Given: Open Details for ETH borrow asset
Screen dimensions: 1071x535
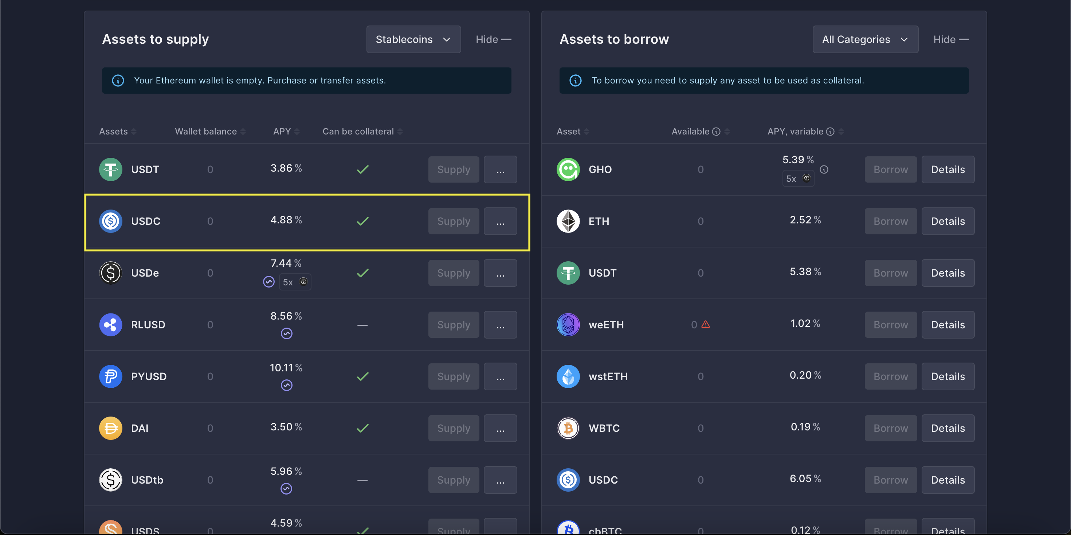Looking at the screenshot, I should (x=948, y=221).
